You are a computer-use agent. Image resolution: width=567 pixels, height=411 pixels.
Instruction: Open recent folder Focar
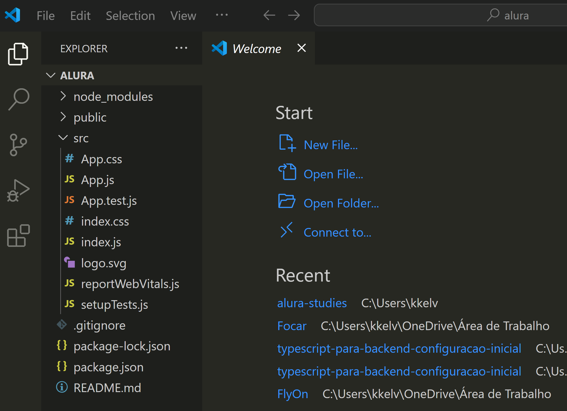[292, 326]
